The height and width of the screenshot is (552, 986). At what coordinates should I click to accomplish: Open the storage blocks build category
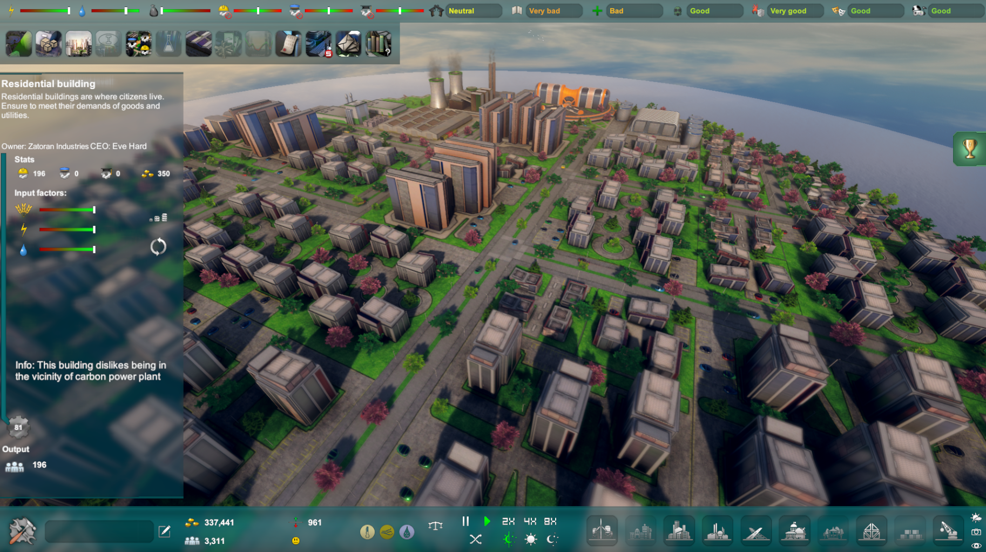pos(910,531)
